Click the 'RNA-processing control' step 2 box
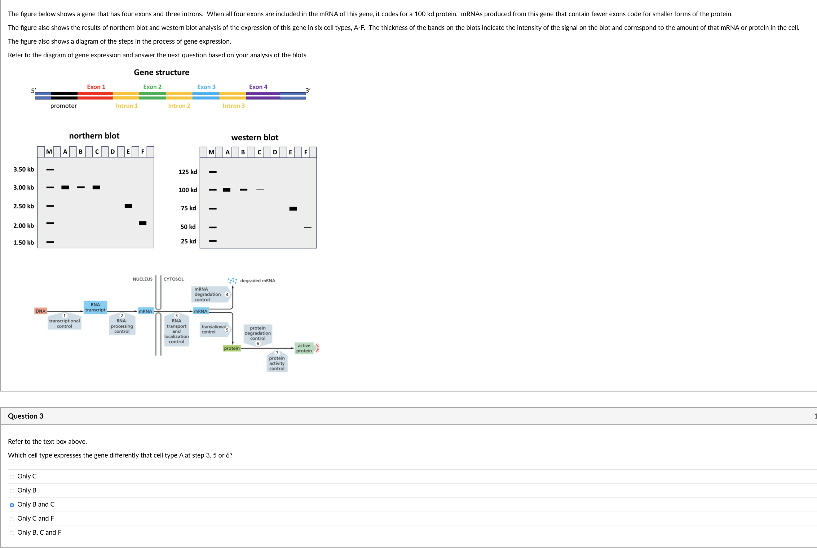 (122, 324)
